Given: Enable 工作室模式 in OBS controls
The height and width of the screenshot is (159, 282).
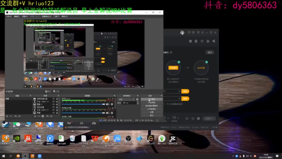Looking at the screenshot, I should click(152, 109).
